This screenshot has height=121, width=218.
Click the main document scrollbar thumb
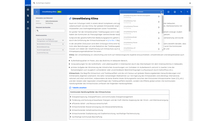[190, 24]
